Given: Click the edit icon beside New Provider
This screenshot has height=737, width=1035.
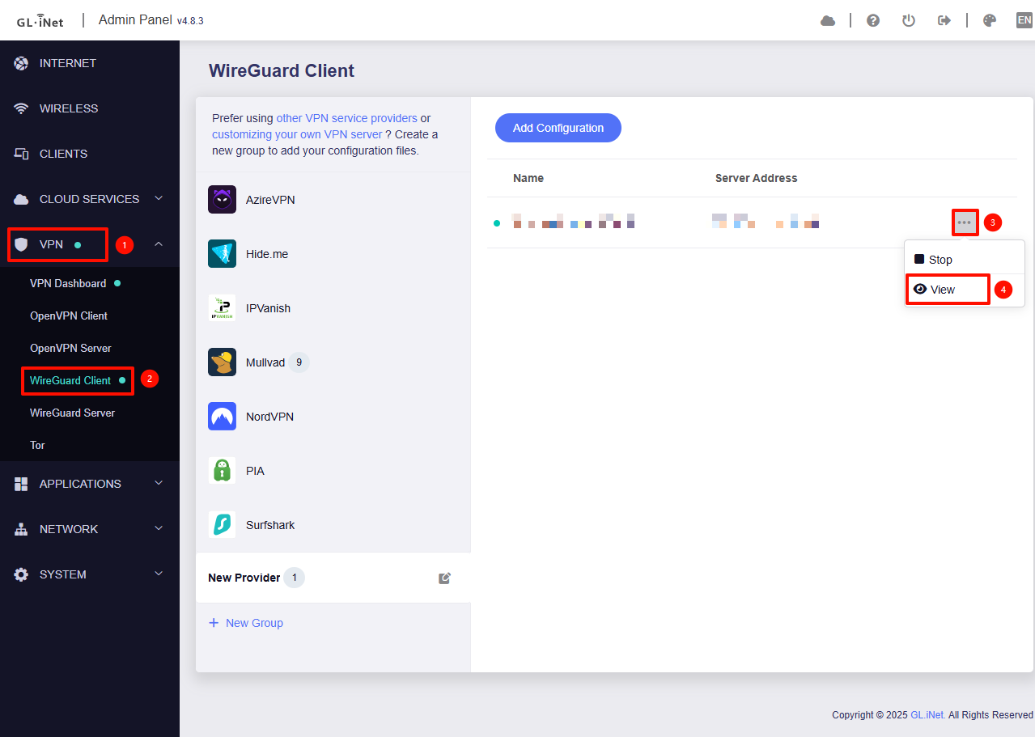Looking at the screenshot, I should pyautogui.click(x=444, y=578).
